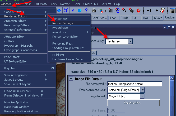Click the snap to curves icon
This screenshot has height=116, width=176.
[x=118, y=11]
